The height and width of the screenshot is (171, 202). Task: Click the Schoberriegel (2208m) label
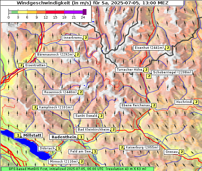coord(172,72)
